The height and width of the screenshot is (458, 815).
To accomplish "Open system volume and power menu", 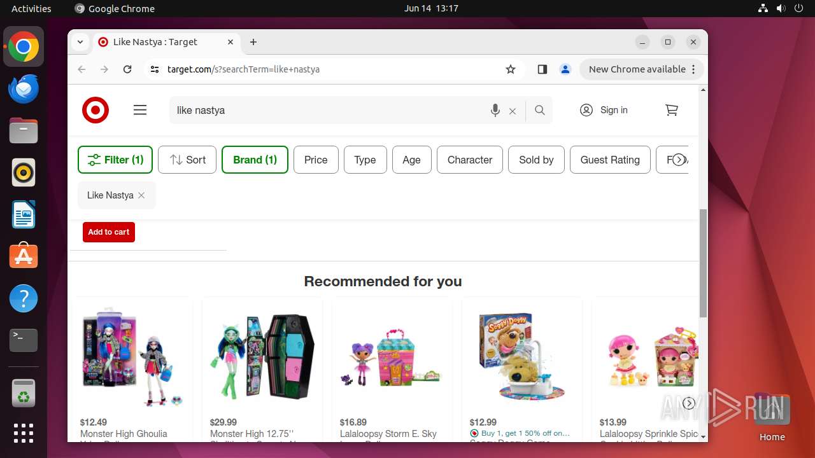I will click(781, 8).
